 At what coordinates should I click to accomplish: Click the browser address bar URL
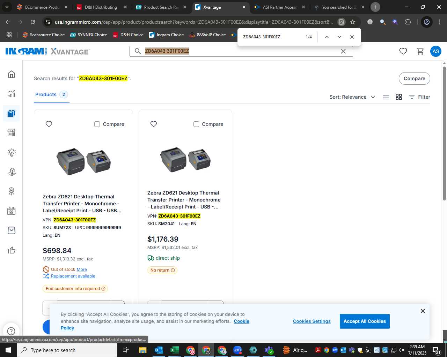(194, 22)
